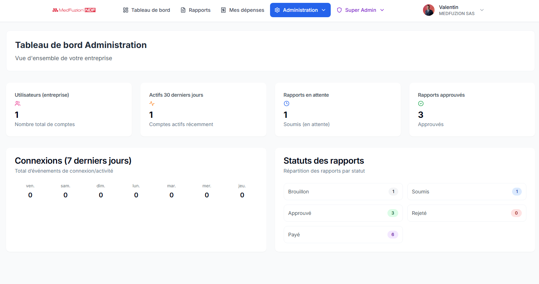
Task: Click the grid icon beside Tableau de bord
Action: (x=126, y=10)
